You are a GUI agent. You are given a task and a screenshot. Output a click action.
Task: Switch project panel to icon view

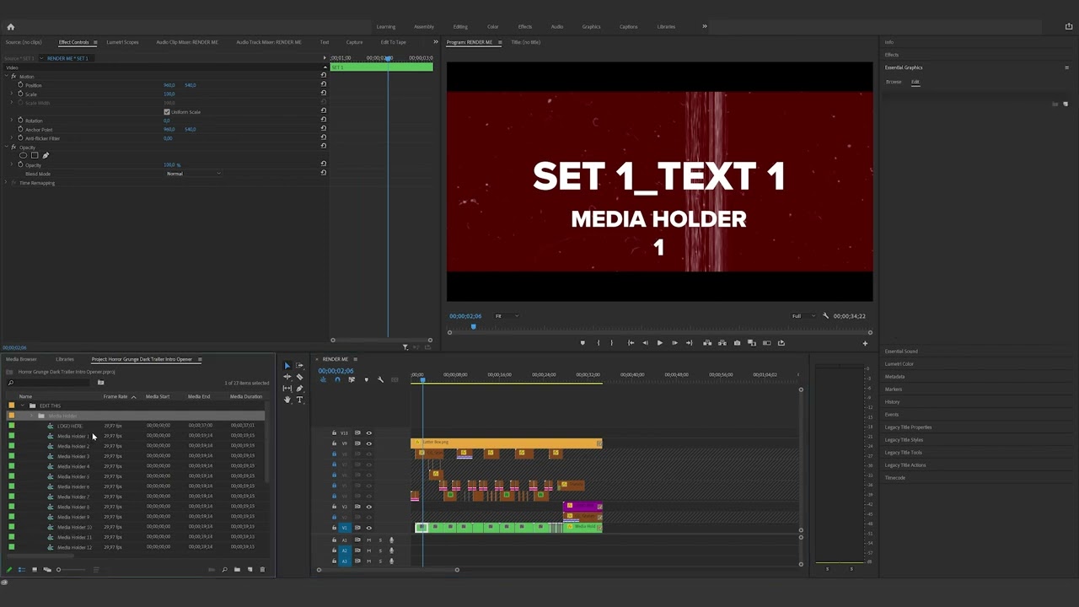click(x=35, y=570)
